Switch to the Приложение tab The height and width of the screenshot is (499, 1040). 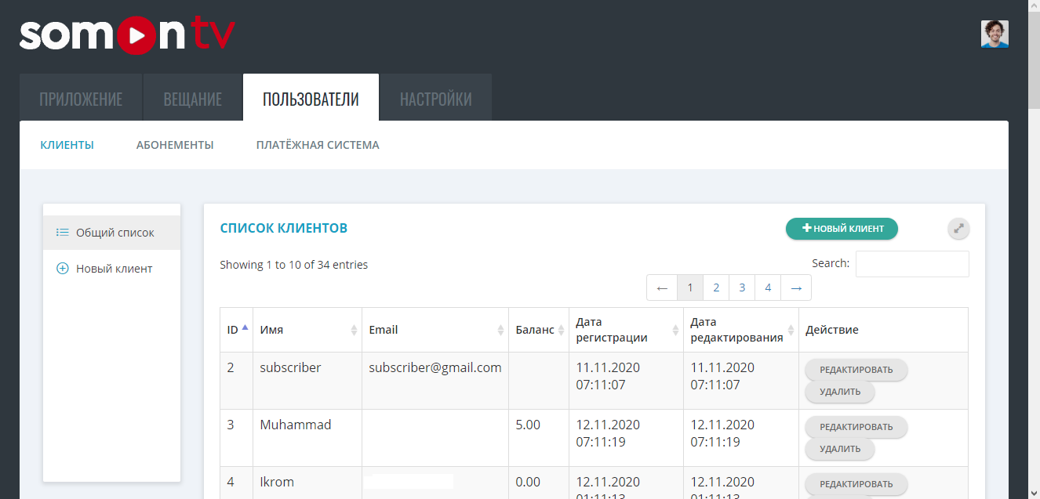81,99
